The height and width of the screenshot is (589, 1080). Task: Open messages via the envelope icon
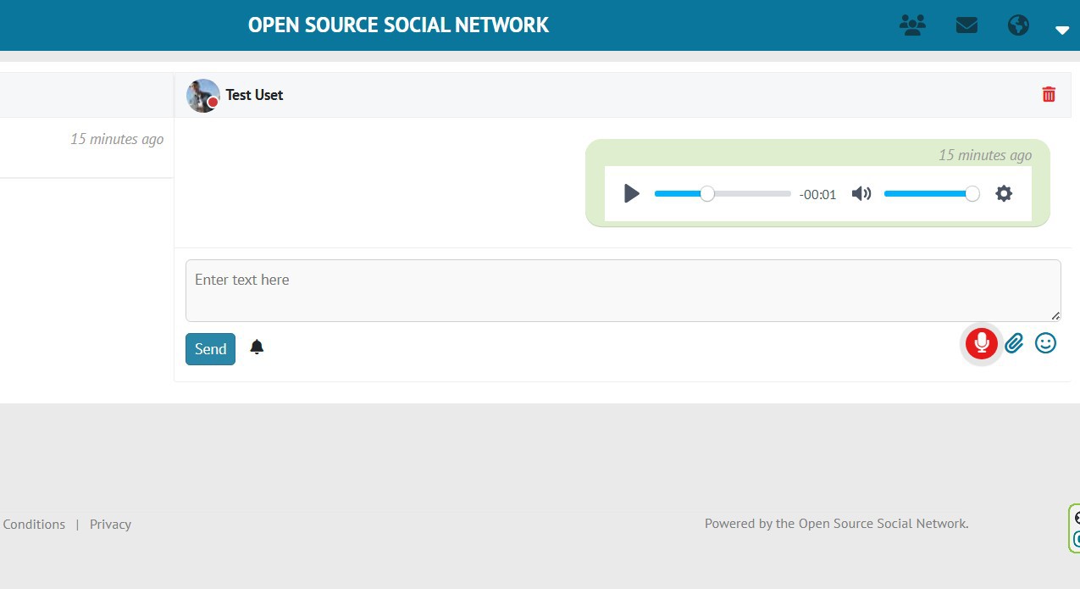[966, 25]
